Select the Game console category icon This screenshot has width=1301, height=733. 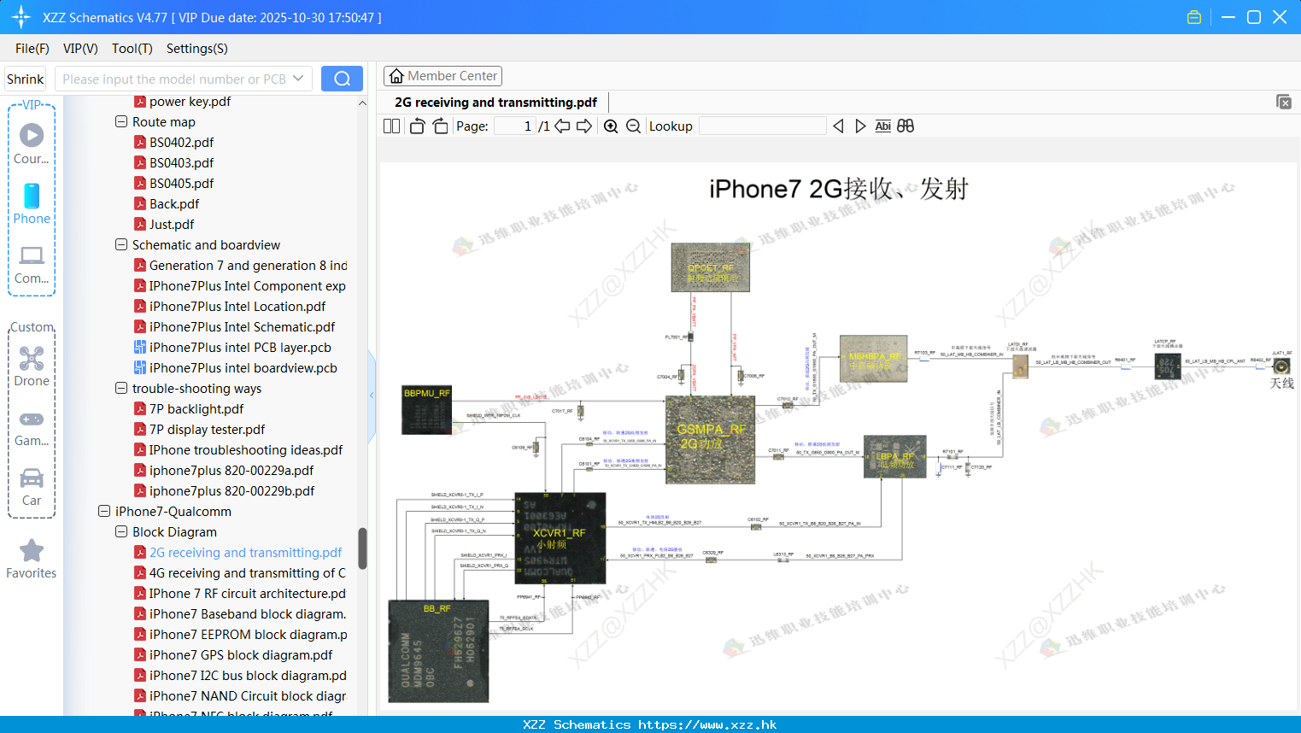(32, 428)
